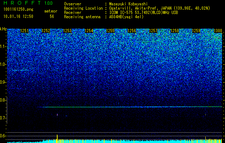The image size is (225, 143).
Task: Click the date stamp 10.01.16 12:50
Action: pyautogui.click(x=18, y=16)
